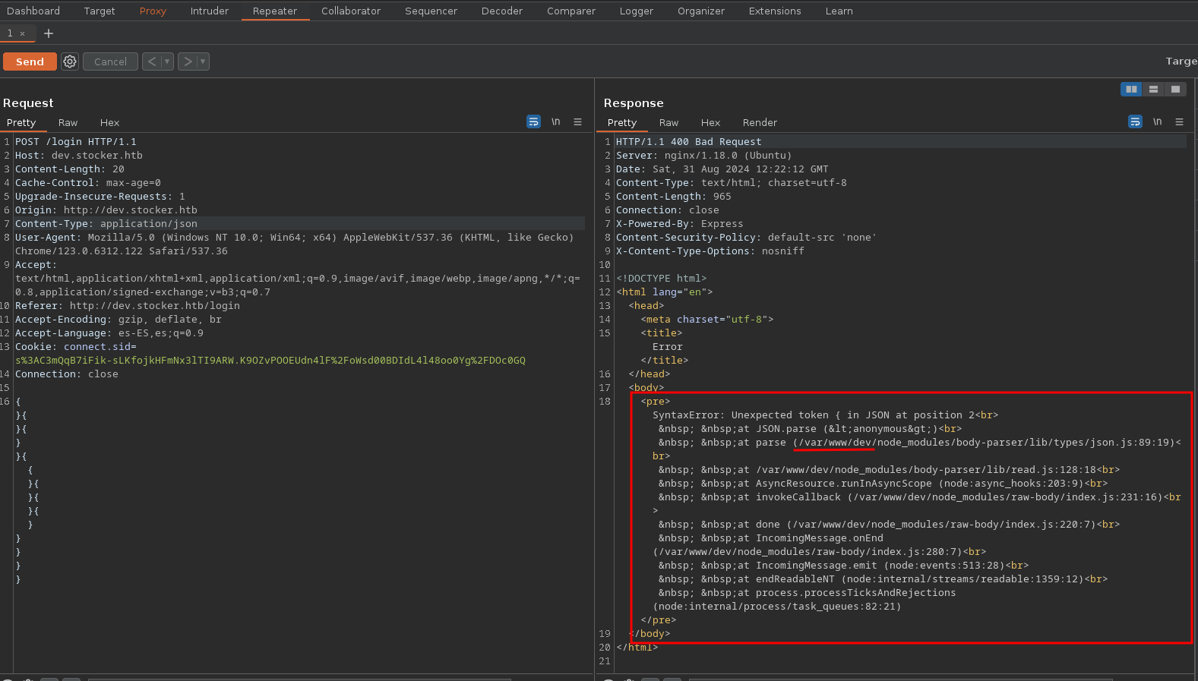The height and width of the screenshot is (681, 1198).
Task: Open Request panel options menu
Action: [577, 122]
